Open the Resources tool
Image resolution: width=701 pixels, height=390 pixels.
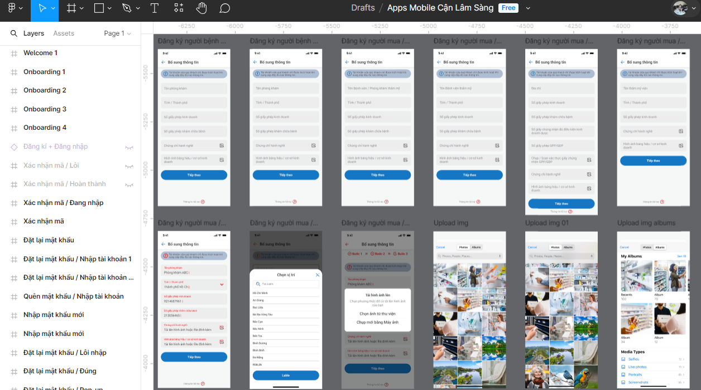click(178, 8)
